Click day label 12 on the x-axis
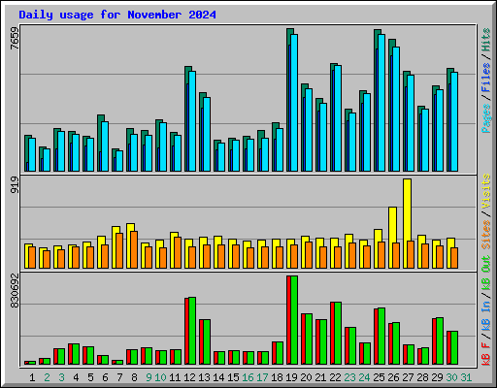Screen dimensions: 497x388 tap(189, 377)
